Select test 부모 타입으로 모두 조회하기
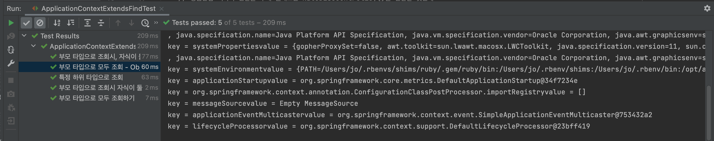714x141 pixels. [97, 98]
